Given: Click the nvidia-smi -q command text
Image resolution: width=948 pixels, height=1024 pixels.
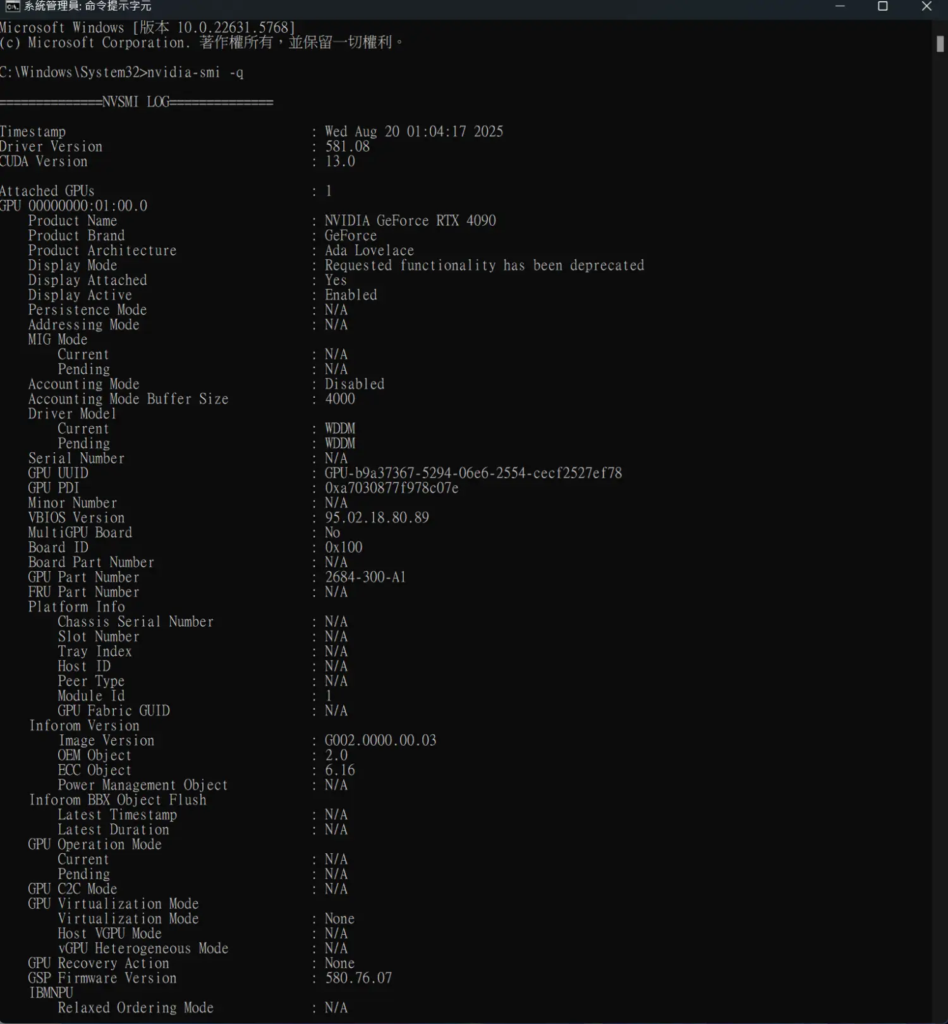Looking at the screenshot, I should click(x=195, y=73).
